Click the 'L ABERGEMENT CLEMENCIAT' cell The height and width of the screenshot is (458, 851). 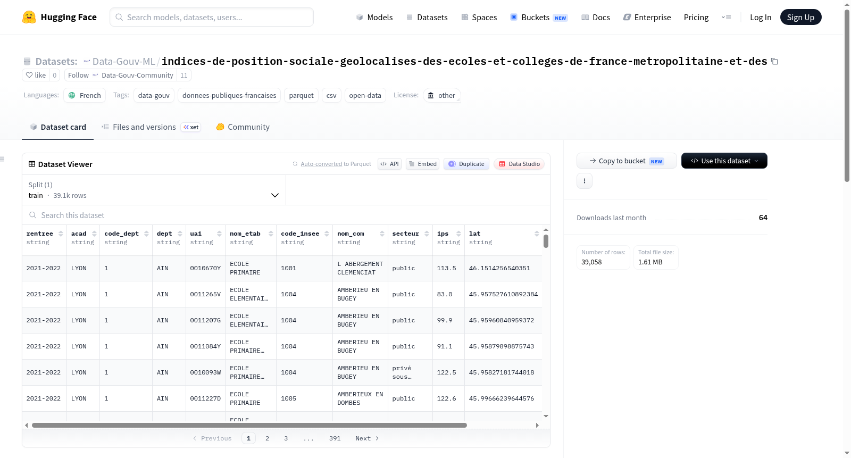360,268
